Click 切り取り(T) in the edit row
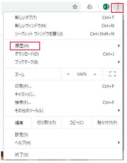Viewport: 127px width, 163px height. (x=46, y=123)
